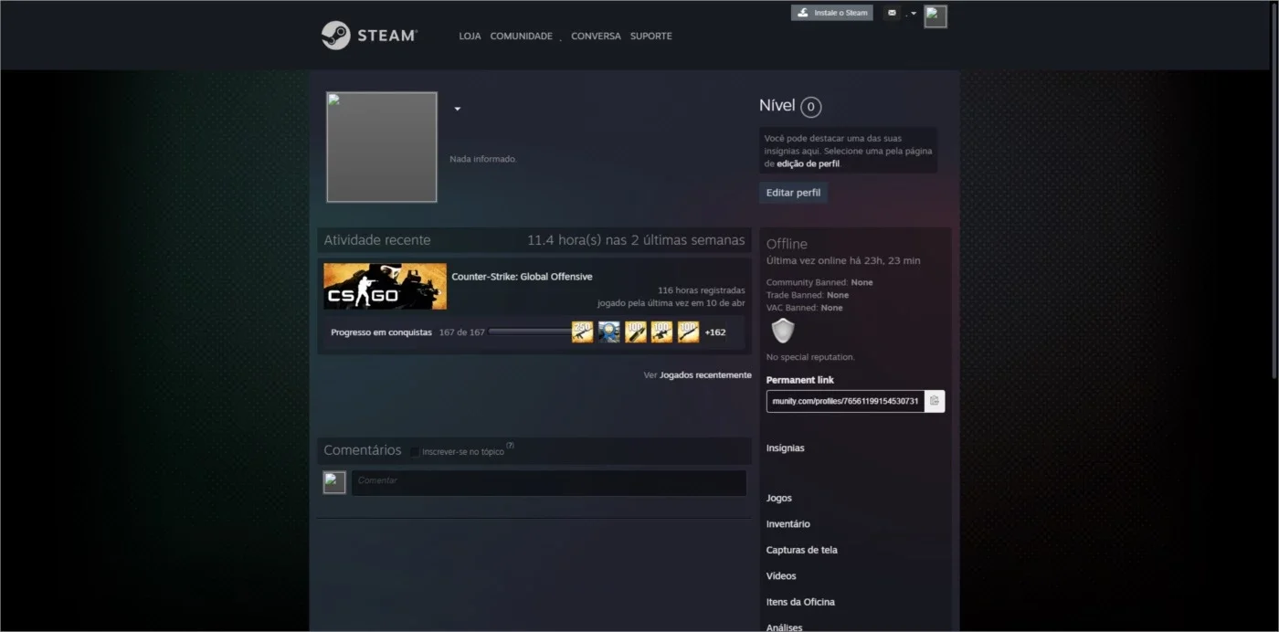Open the account dropdown arrow in the header

coord(914,14)
